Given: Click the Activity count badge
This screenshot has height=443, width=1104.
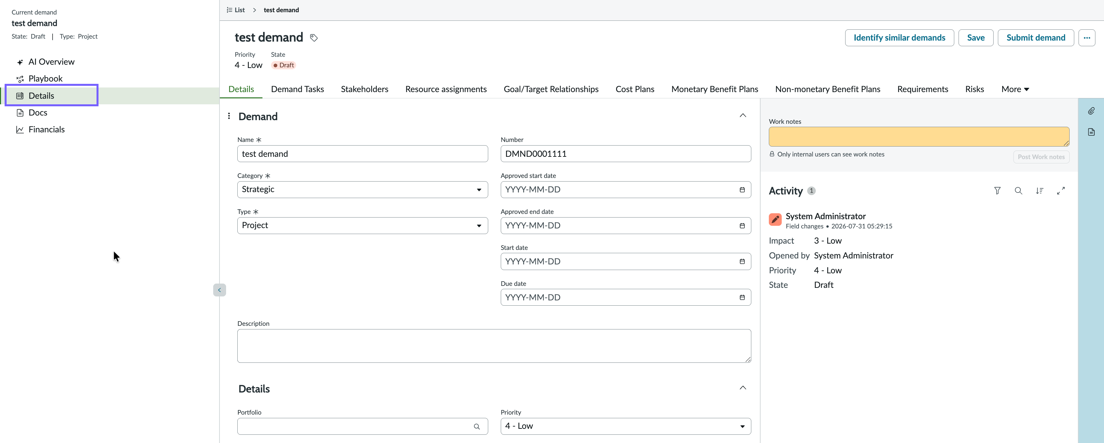Looking at the screenshot, I should (x=811, y=191).
